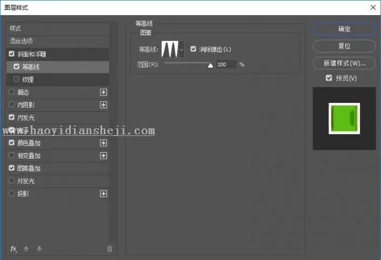The width and height of the screenshot is (381, 260).
Task: Click the contour curve thumbnail
Action: tap(170, 49)
